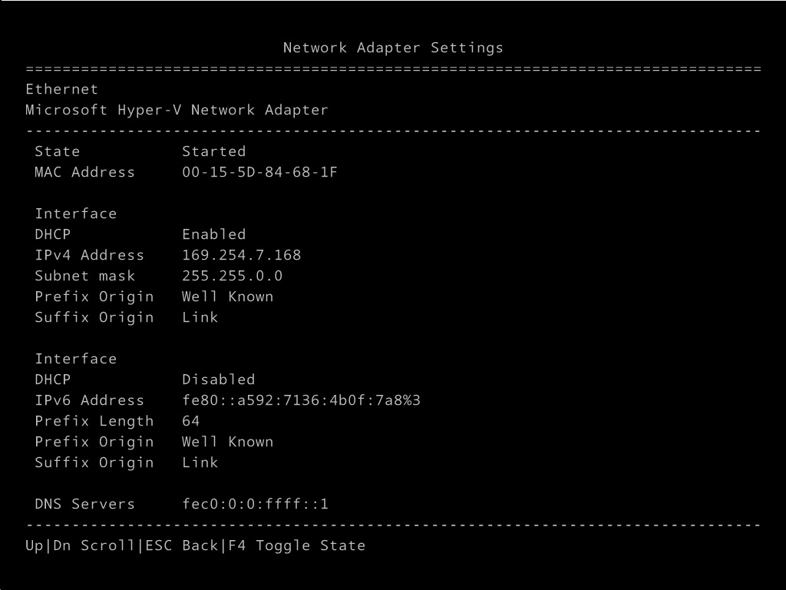786x590 pixels.
Task: Click the Up|Dn Scroll hint
Action: pos(80,545)
